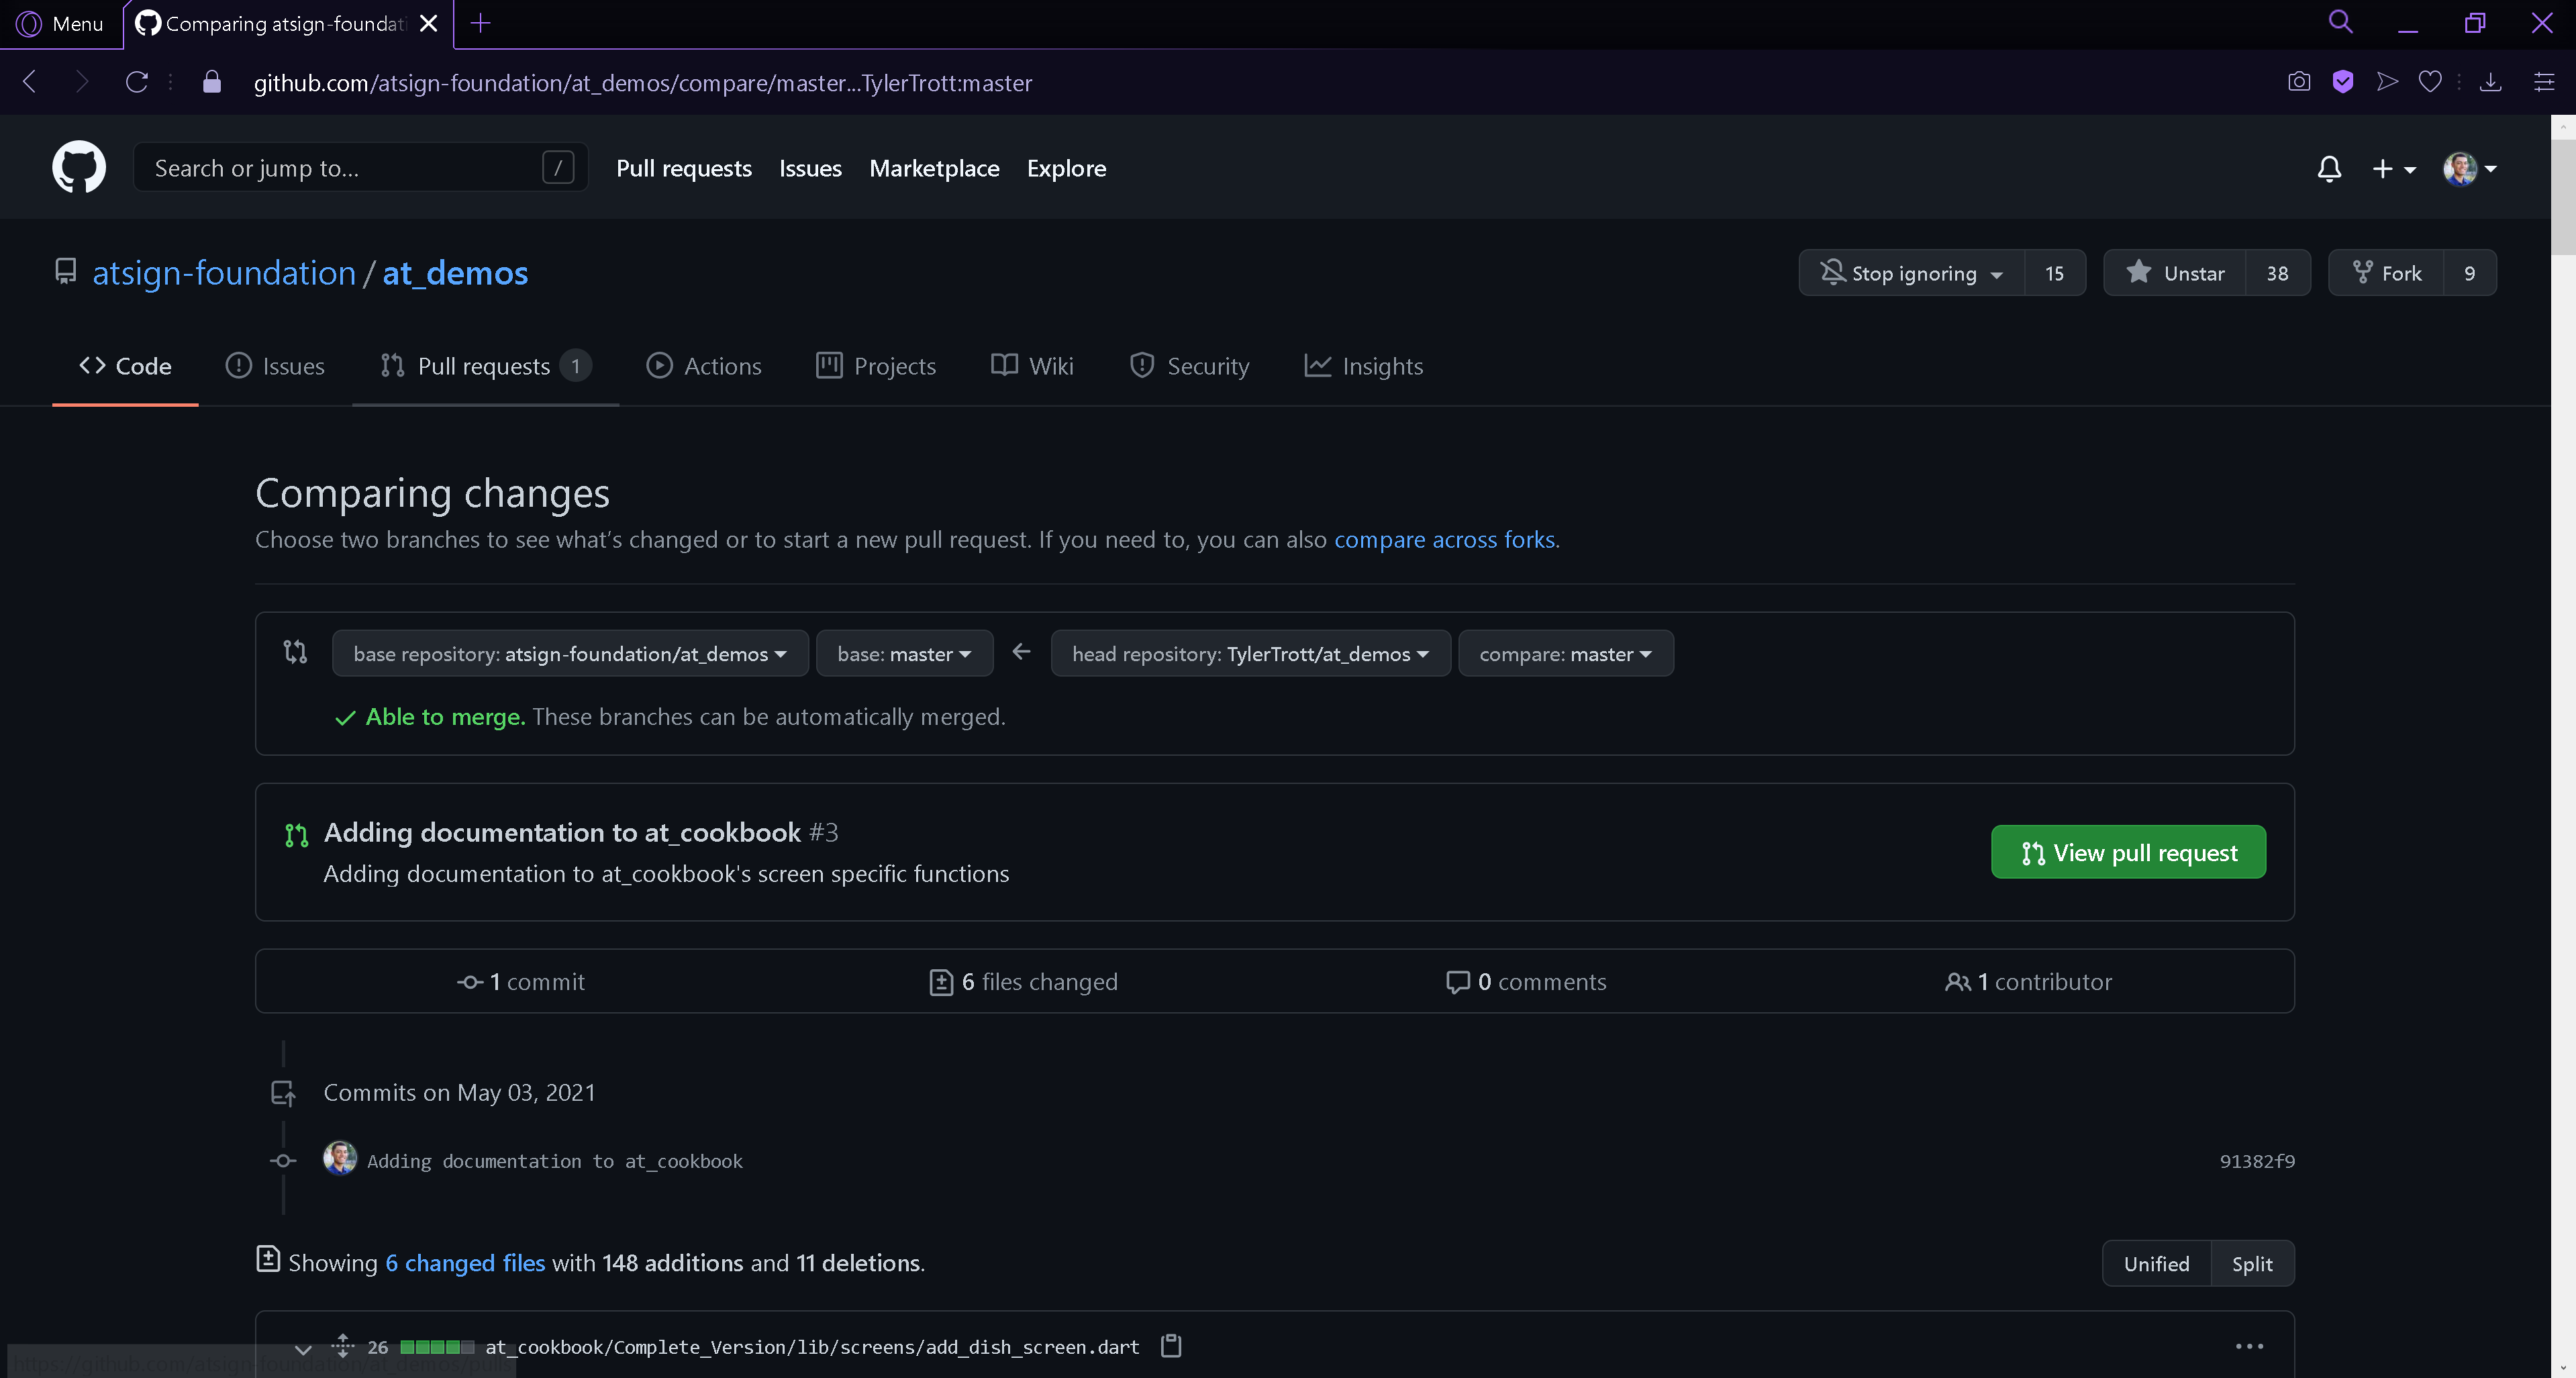The image size is (2576, 1378).
Task: Open commit 91382f9
Action: (x=2257, y=1160)
